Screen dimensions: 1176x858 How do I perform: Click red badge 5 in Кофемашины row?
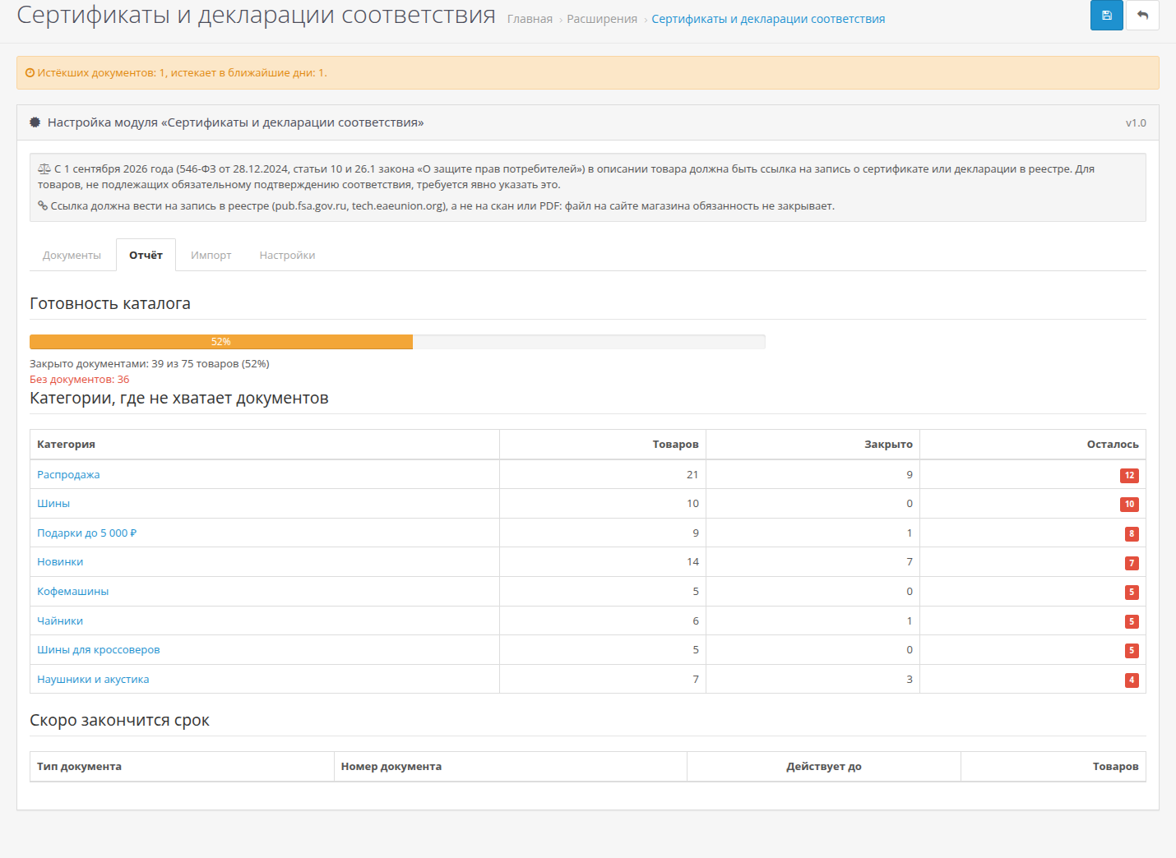1132,593
